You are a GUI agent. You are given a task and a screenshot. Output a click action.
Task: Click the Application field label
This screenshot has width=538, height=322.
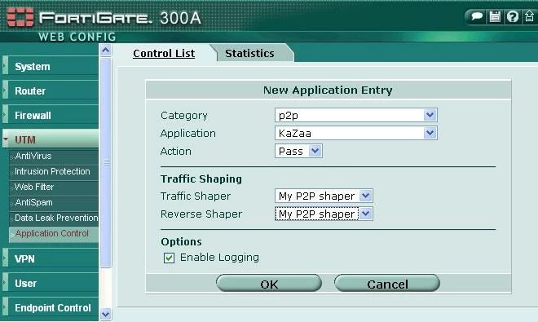pos(188,133)
